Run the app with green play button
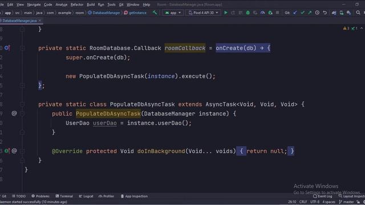The image size is (365, 205). click(226, 13)
